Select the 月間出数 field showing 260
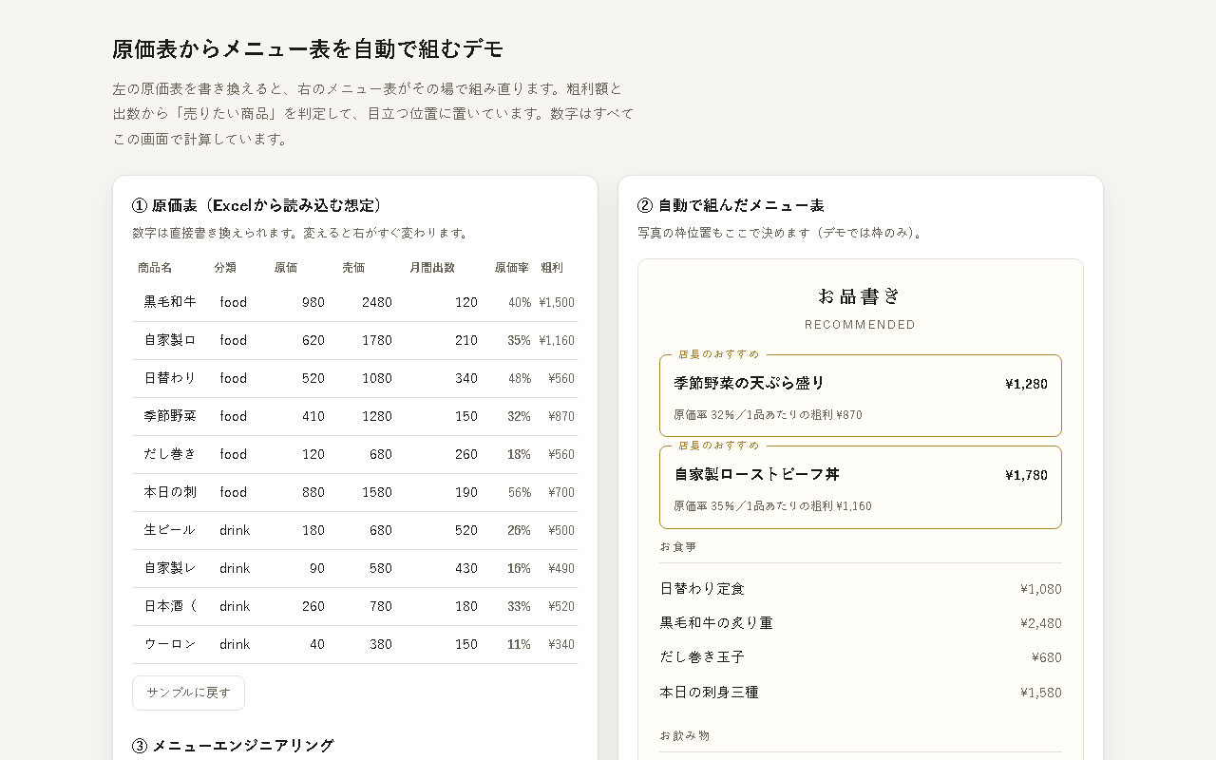The height and width of the screenshot is (760, 1216). coord(445,454)
